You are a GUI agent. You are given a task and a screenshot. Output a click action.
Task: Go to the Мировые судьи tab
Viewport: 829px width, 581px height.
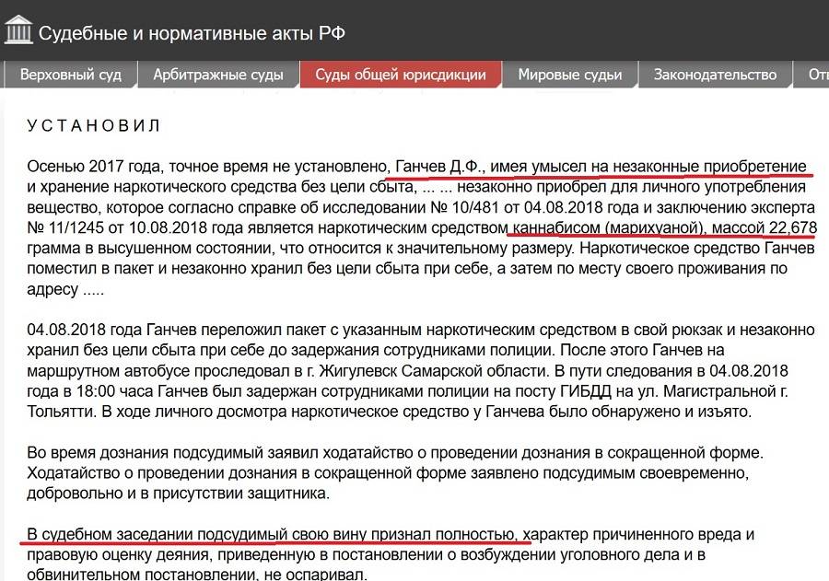coord(570,75)
